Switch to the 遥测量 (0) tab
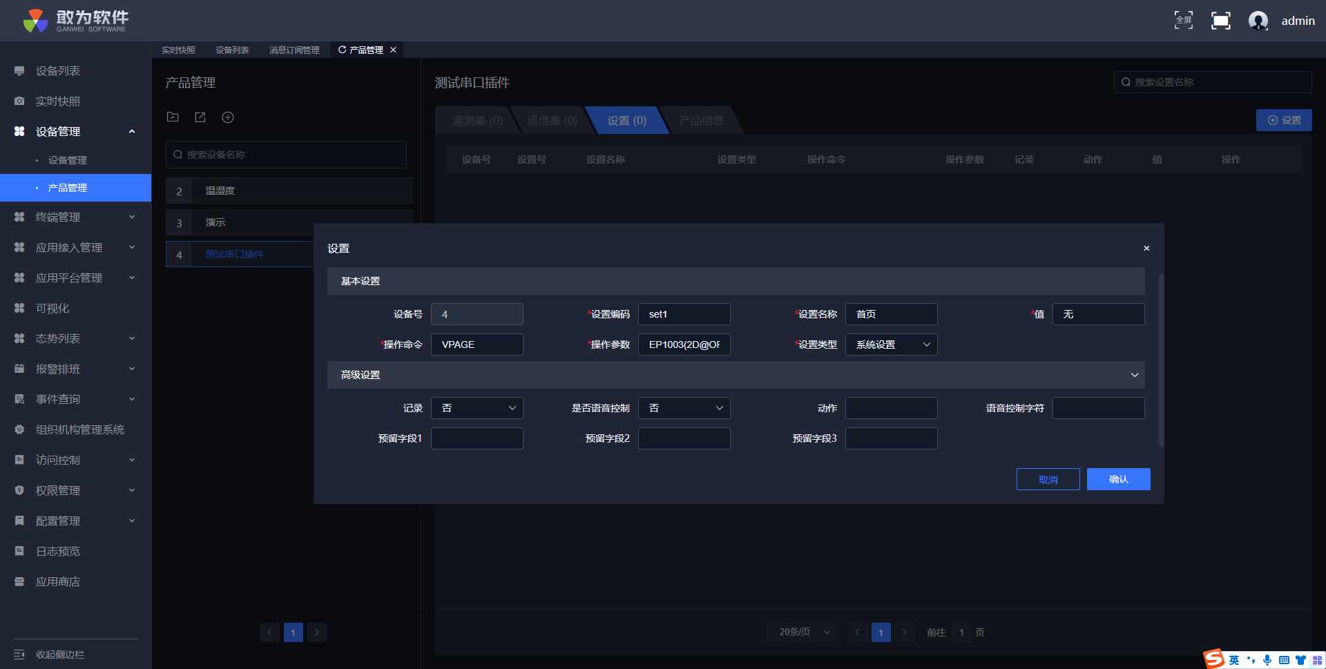Viewport: 1326px width, 669px height. click(x=477, y=121)
